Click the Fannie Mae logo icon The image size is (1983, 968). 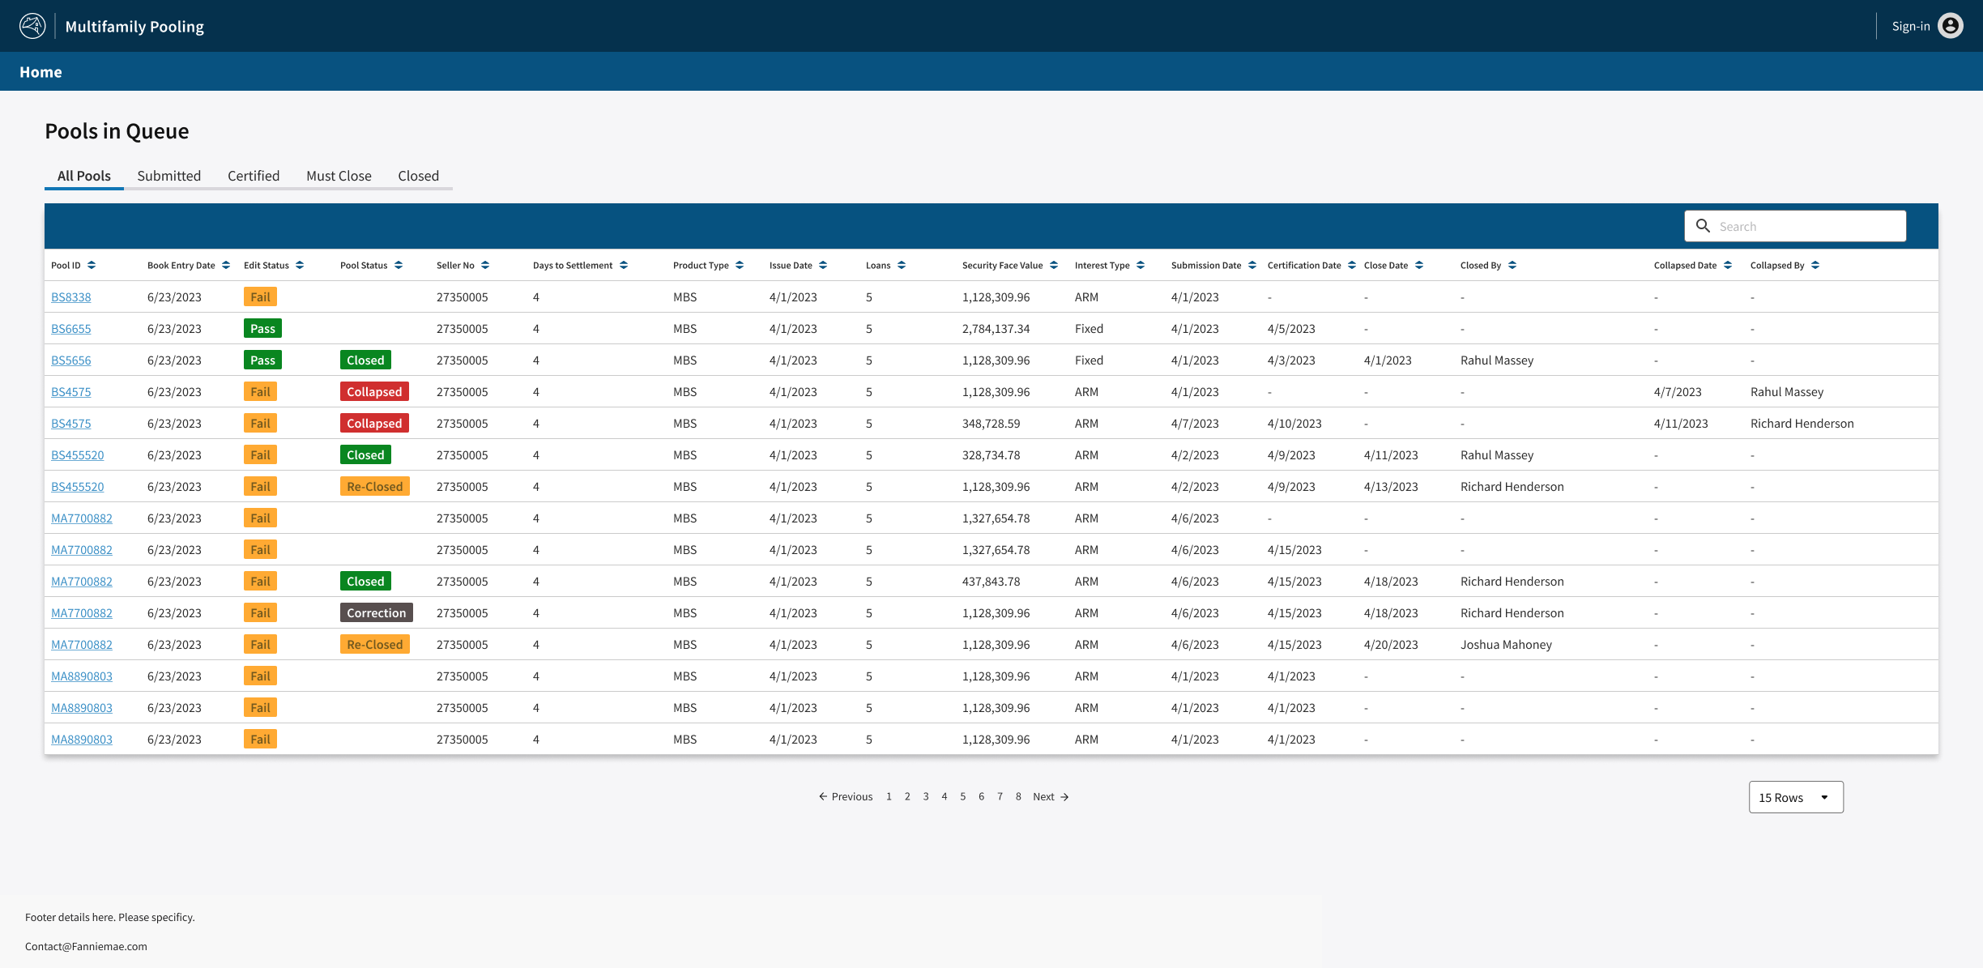tap(32, 26)
